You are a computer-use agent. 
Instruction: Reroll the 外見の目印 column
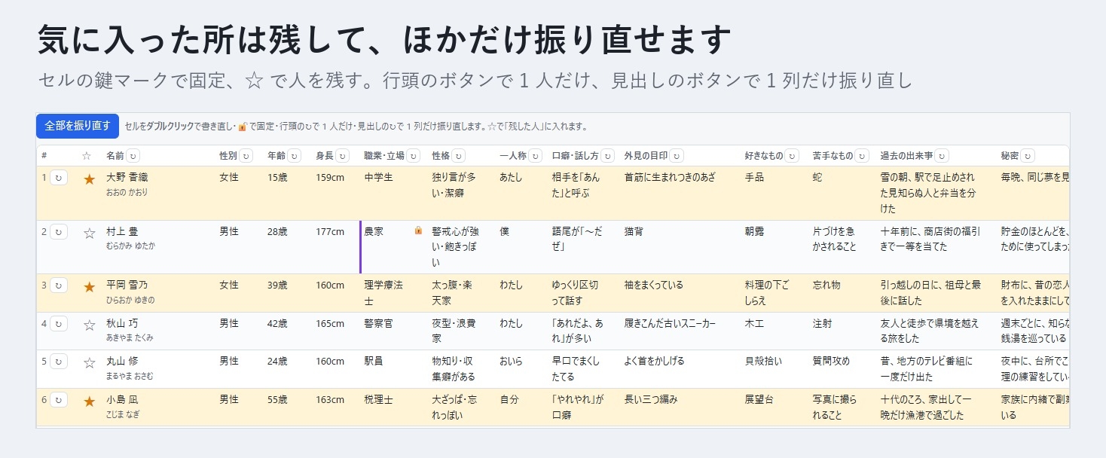click(x=677, y=156)
